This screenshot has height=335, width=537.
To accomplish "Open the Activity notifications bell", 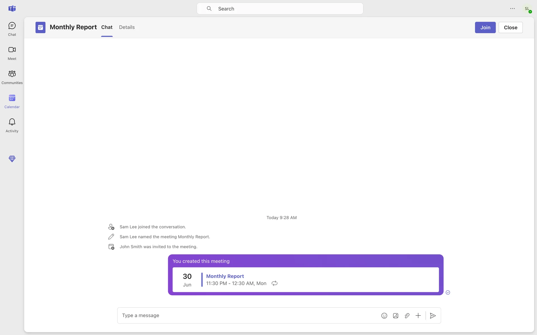I will (12, 125).
